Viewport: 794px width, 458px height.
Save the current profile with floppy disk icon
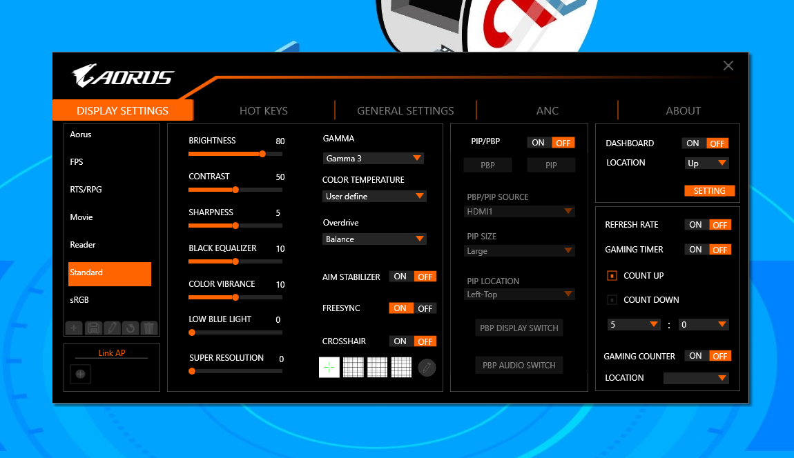tap(93, 328)
